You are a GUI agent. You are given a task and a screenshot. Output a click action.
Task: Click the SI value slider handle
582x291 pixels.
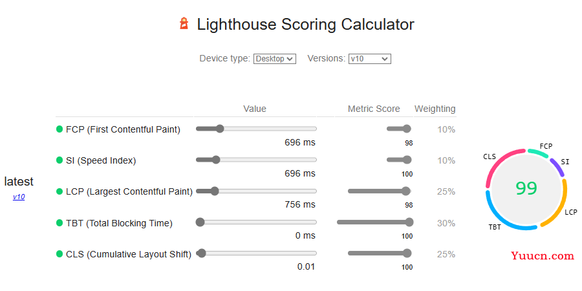(x=216, y=160)
